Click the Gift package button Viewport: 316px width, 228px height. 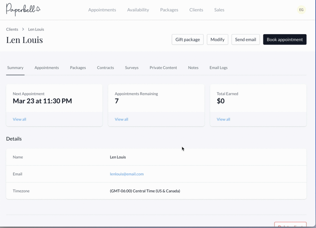[187, 39]
